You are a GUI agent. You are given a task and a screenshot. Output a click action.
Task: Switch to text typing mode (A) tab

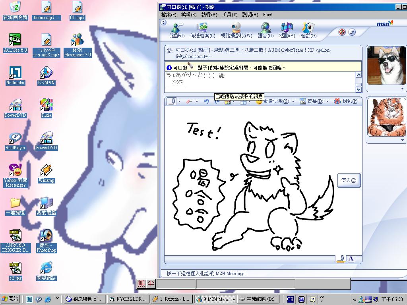(351, 259)
